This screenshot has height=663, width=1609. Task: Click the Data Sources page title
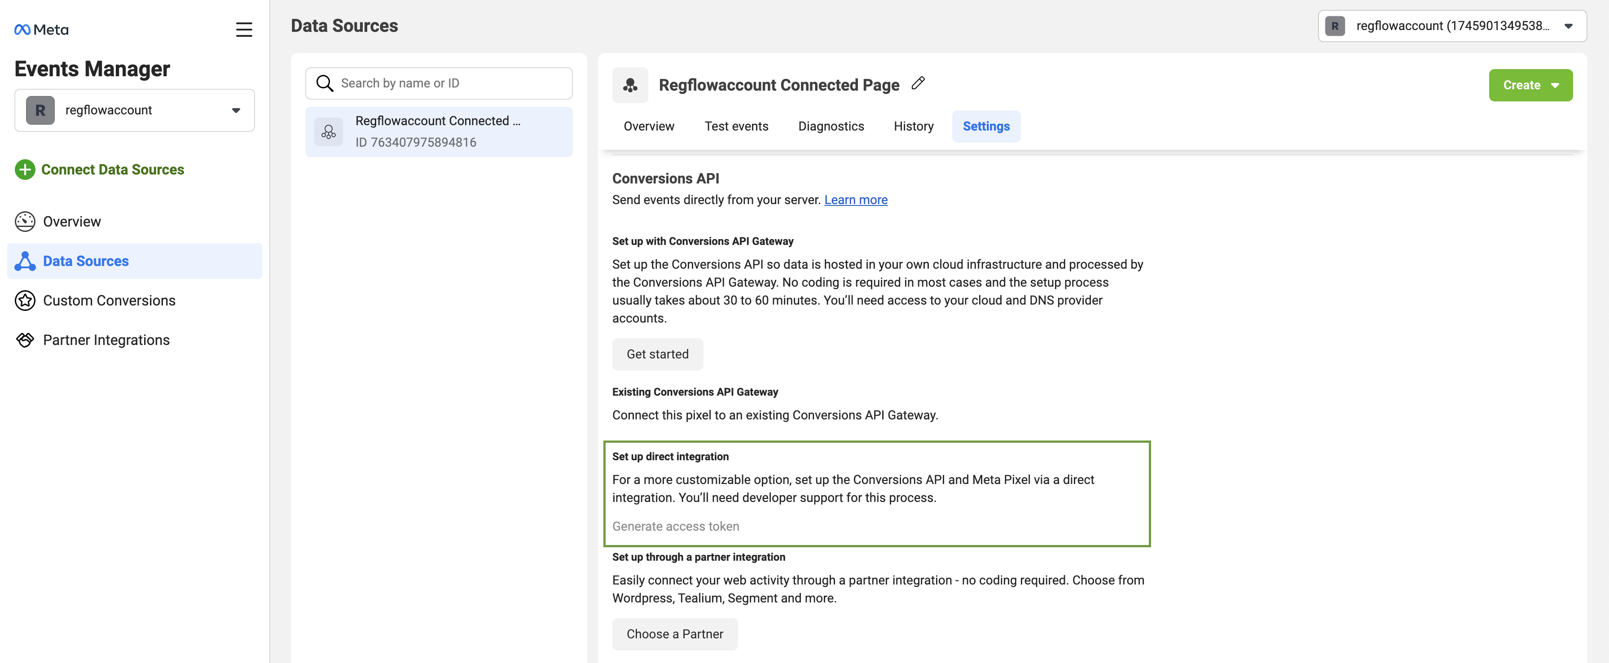pyautogui.click(x=344, y=26)
